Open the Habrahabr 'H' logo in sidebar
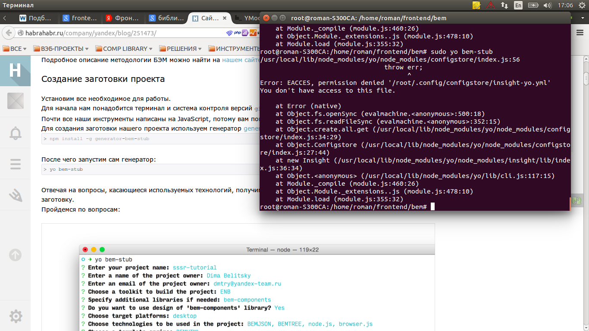The width and height of the screenshot is (589, 331). (x=15, y=71)
